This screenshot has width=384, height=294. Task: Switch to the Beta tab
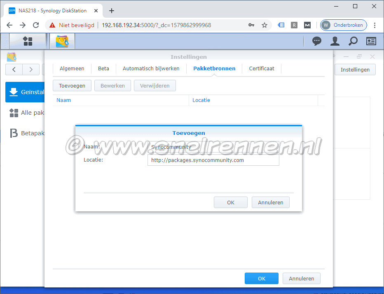103,68
